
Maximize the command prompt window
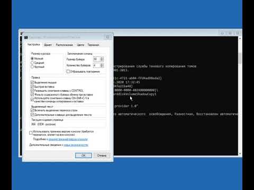[x=230, y=33]
